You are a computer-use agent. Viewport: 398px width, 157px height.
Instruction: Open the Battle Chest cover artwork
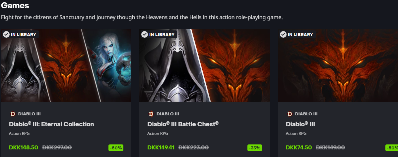coord(204,65)
